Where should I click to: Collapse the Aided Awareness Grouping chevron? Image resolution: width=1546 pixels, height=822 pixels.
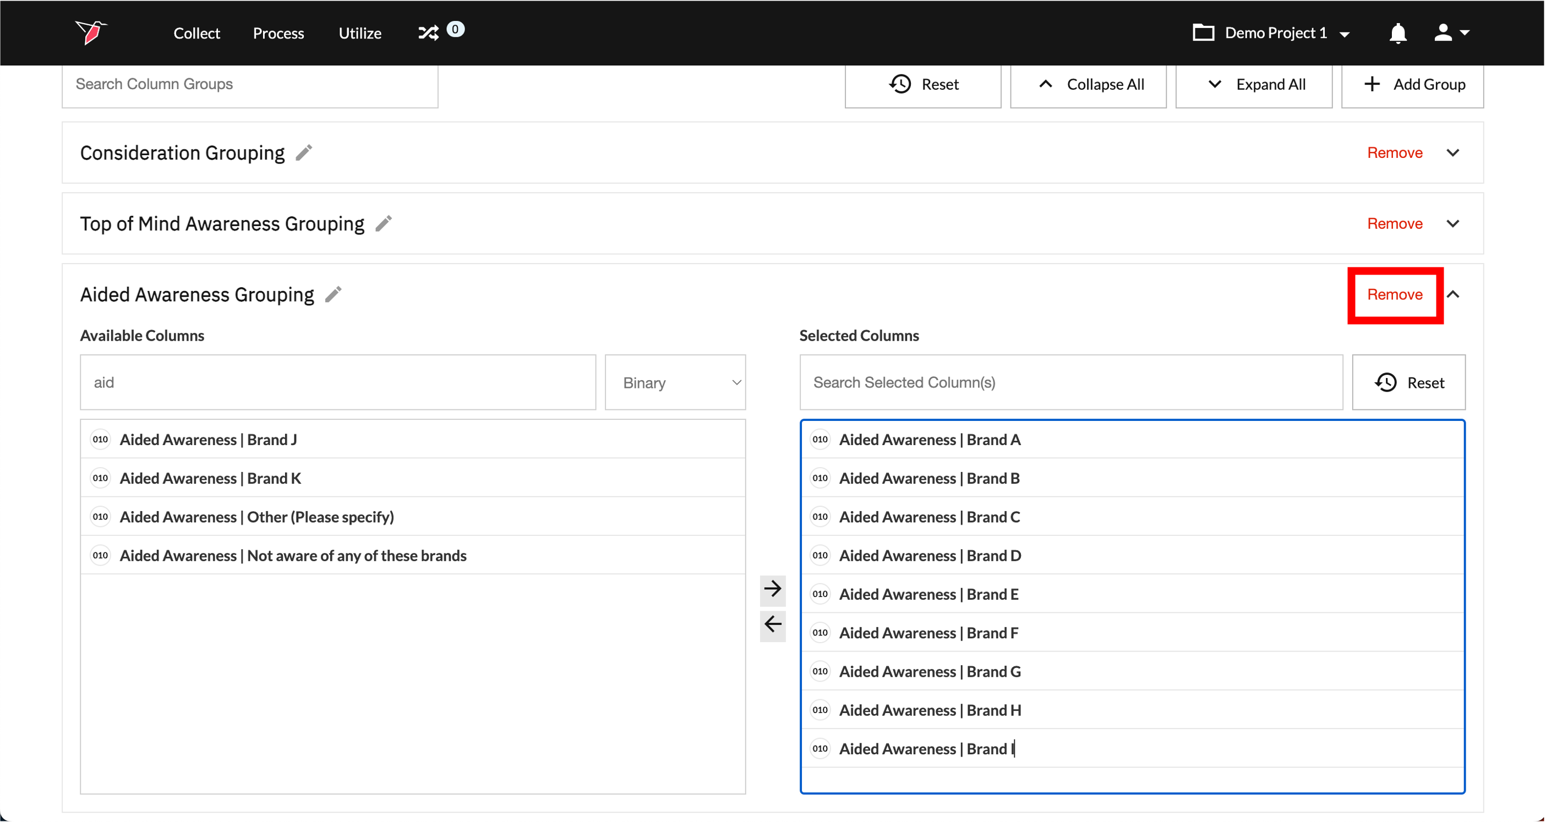(x=1452, y=294)
